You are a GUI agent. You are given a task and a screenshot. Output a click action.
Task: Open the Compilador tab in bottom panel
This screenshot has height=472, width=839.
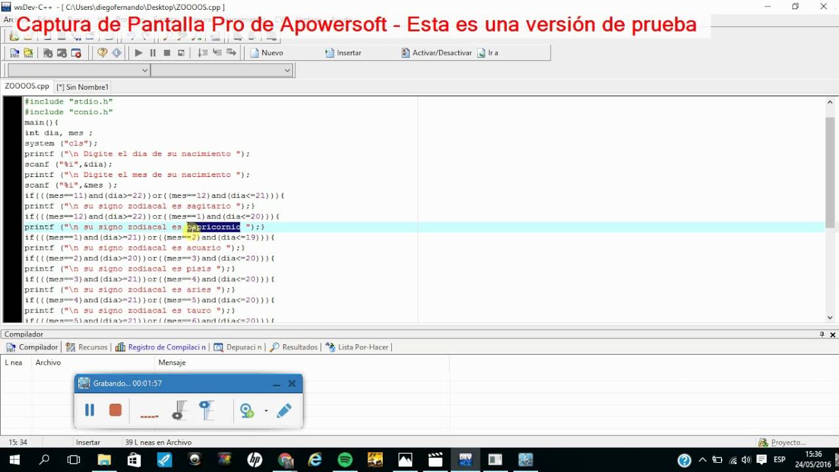point(33,347)
